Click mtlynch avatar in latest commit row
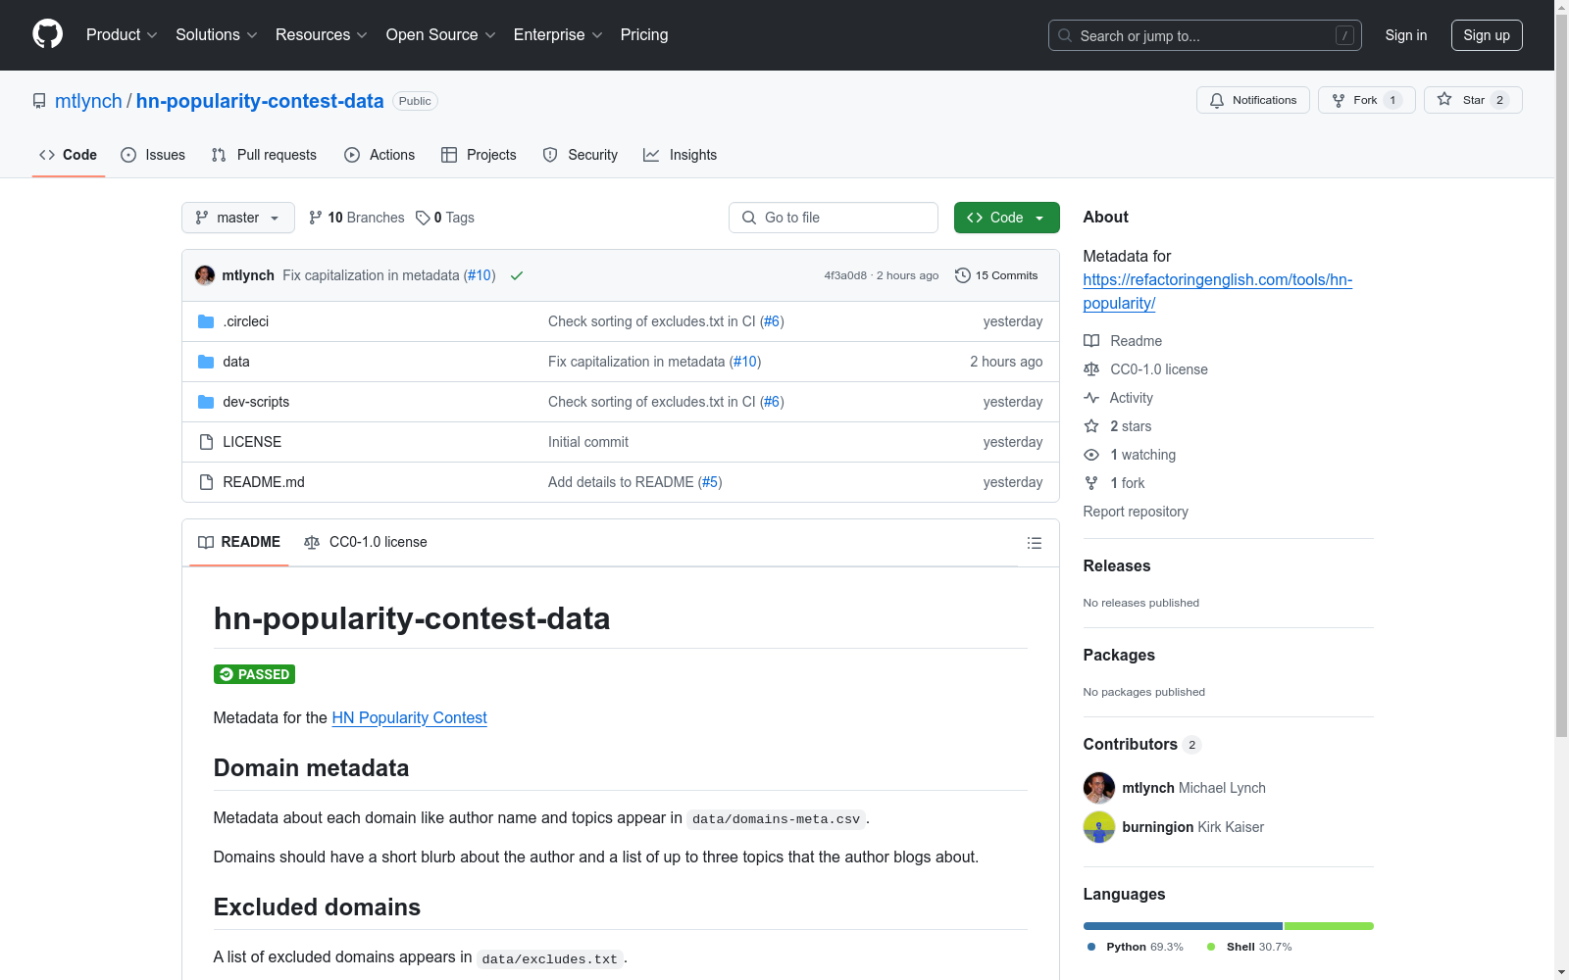 click(205, 275)
